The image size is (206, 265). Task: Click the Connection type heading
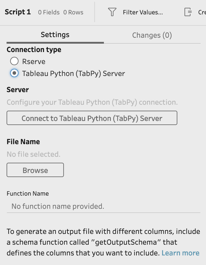point(34,50)
